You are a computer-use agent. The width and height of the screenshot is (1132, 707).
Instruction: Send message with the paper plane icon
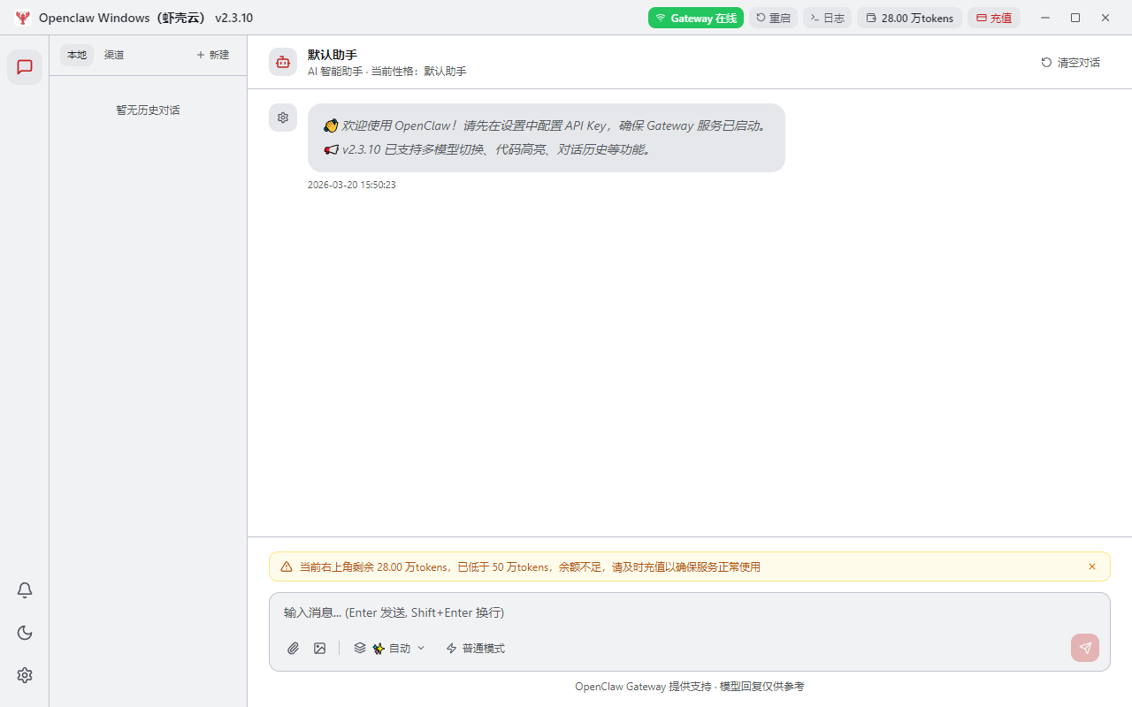click(x=1084, y=648)
